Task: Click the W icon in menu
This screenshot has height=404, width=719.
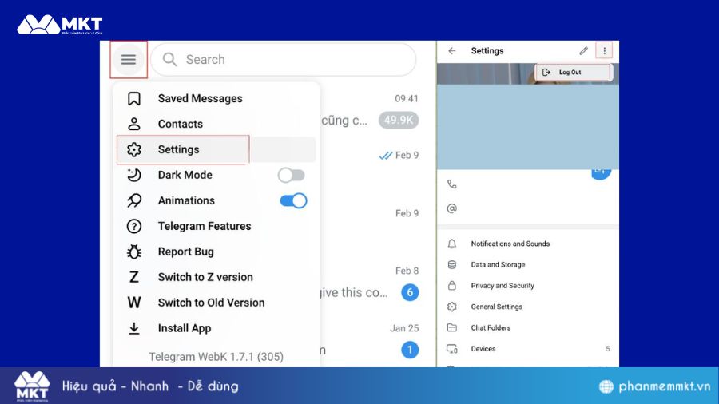Action: 134,303
